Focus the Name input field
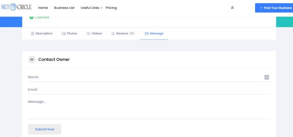Viewport: 293px width, 137px height. [149, 77]
